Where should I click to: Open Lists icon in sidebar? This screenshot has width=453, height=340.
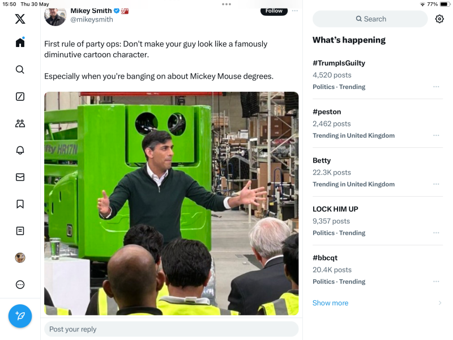pyautogui.click(x=20, y=231)
